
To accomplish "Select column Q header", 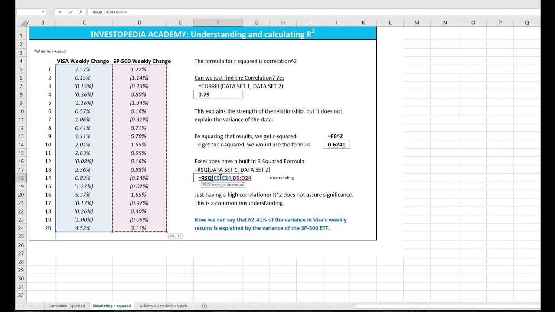I will point(527,23).
